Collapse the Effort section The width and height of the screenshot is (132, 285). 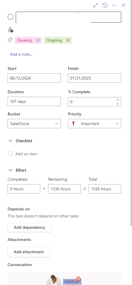coord(10,170)
